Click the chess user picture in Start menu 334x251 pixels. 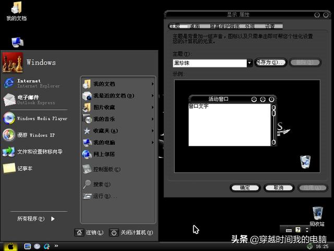tap(13, 63)
